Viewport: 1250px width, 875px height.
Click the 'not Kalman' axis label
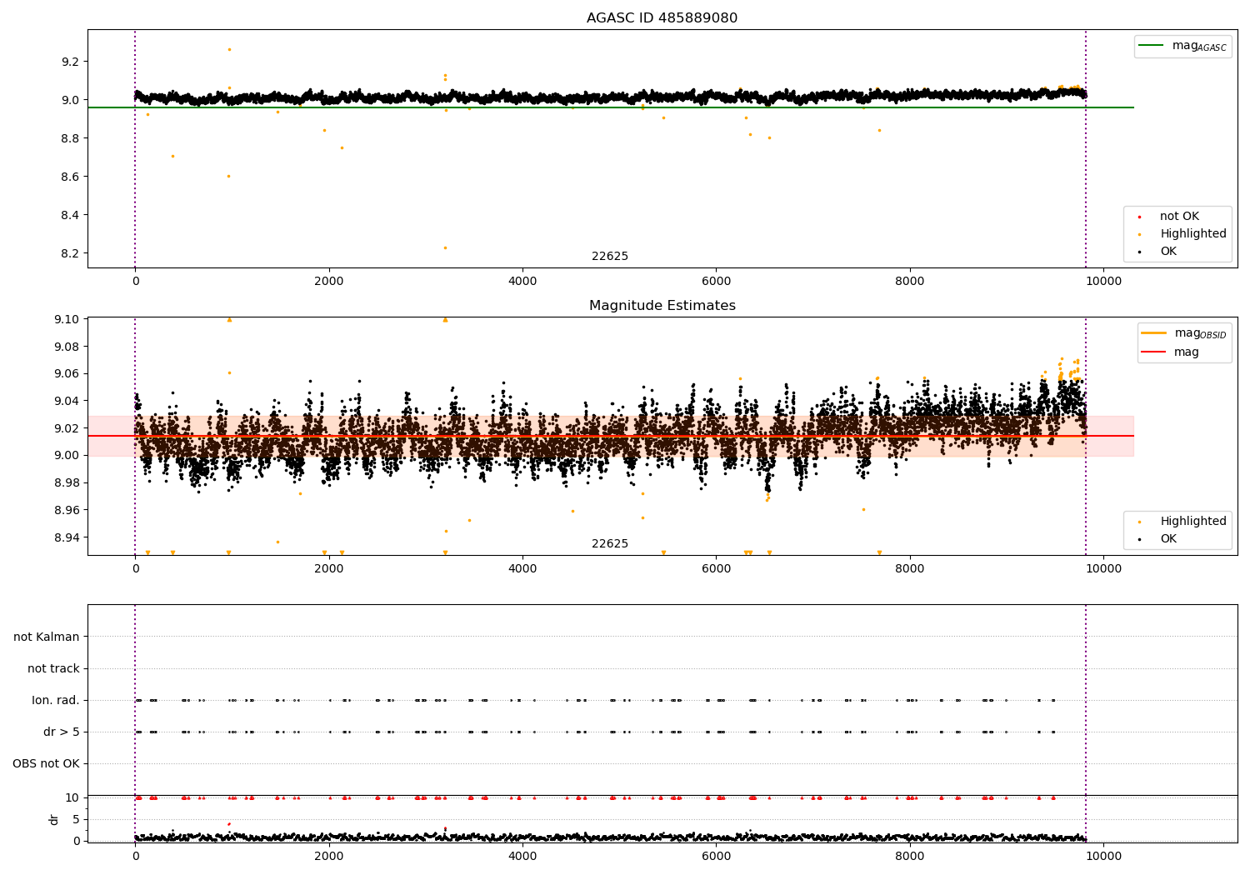click(x=47, y=637)
